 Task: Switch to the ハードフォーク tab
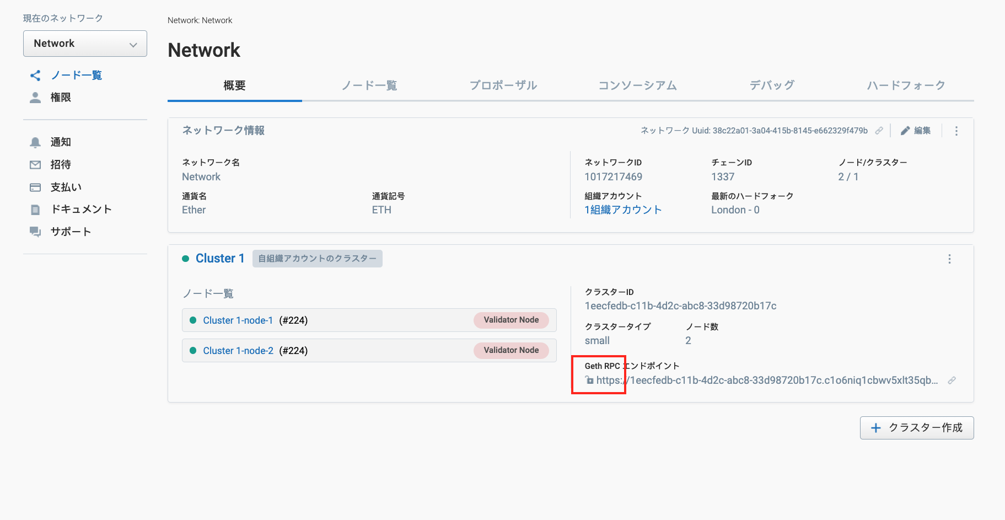(906, 85)
